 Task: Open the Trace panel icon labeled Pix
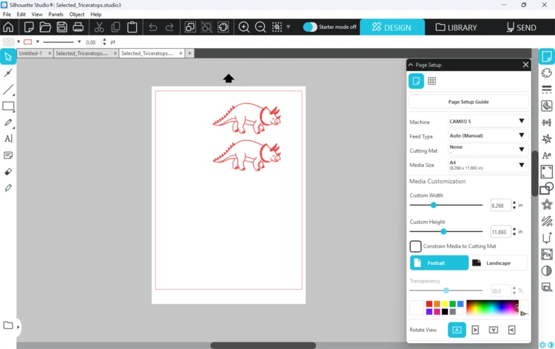click(547, 254)
